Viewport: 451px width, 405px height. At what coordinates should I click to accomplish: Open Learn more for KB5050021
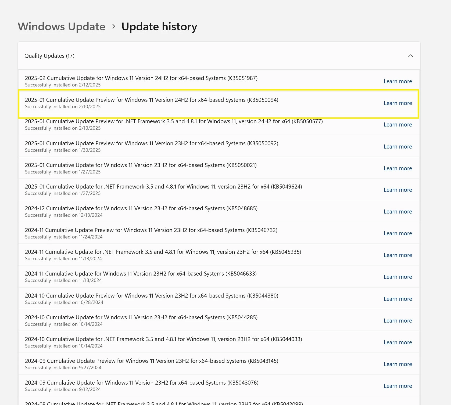tap(398, 168)
